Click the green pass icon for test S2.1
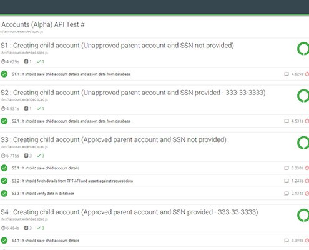 click(x=4, y=121)
